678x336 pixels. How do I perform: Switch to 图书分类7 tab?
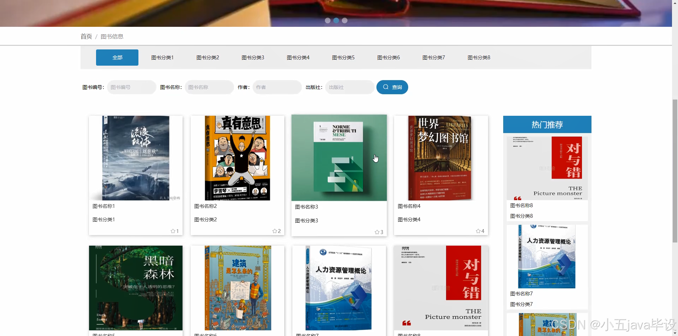click(434, 58)
